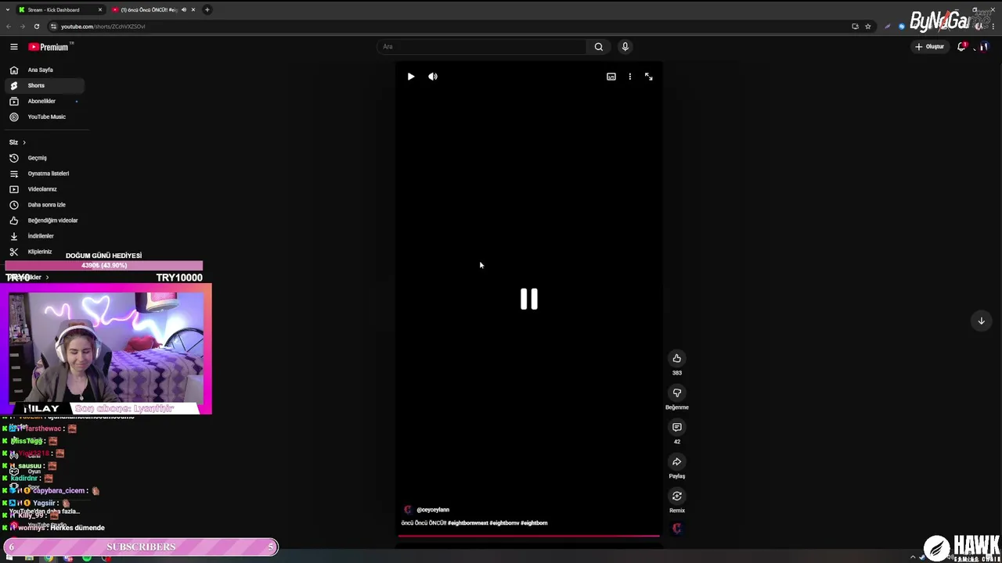The image size is (1002, 563).
Task: Click the #eightbornvnext hashtag
Action: coord(468,523)
